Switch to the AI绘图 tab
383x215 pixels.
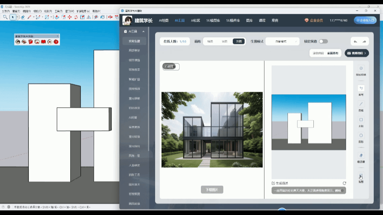[x=164, y=21]
